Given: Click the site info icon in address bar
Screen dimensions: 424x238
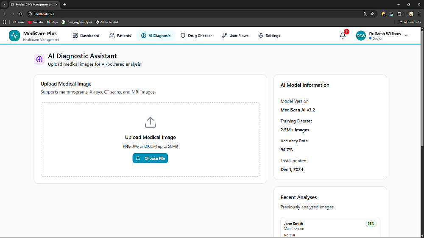Looking at the screenshot, I should pyautogui.click(x=30, y=14).
